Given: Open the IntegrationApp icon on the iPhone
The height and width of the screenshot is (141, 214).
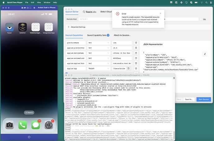Looking at the screenshot, I should coord(49,27).
